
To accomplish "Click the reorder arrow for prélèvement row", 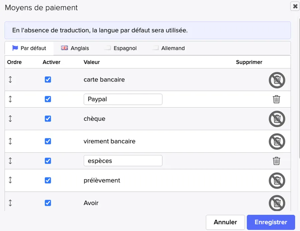I will 10,180.
